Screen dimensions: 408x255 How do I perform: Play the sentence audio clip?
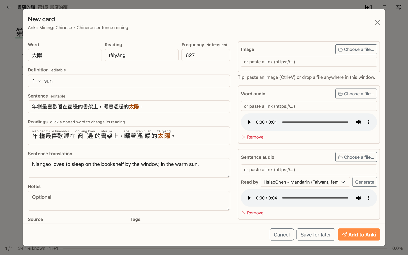click(249, 198)
